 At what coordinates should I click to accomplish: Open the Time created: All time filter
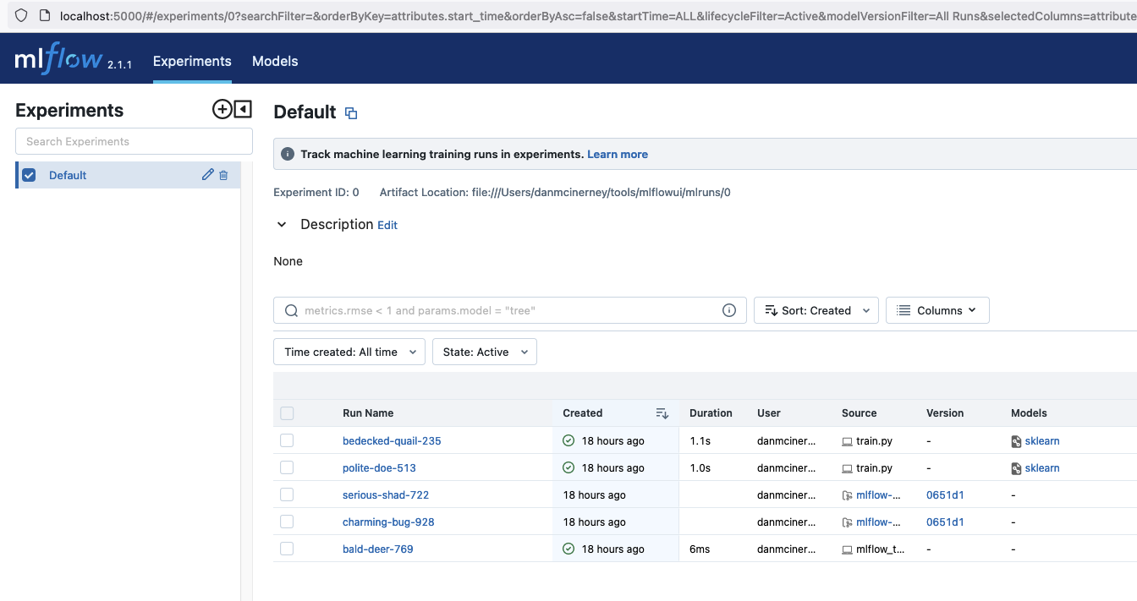tap(349, 352)
